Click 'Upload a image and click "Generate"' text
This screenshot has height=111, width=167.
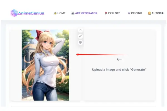(x=119, y=70)
